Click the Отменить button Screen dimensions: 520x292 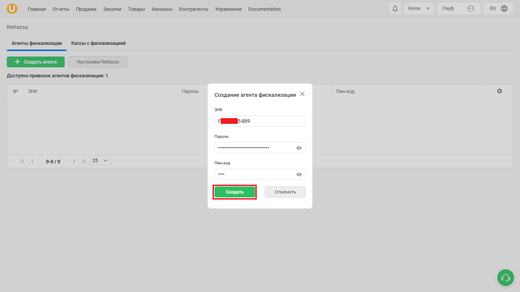(x=285, y=192)
